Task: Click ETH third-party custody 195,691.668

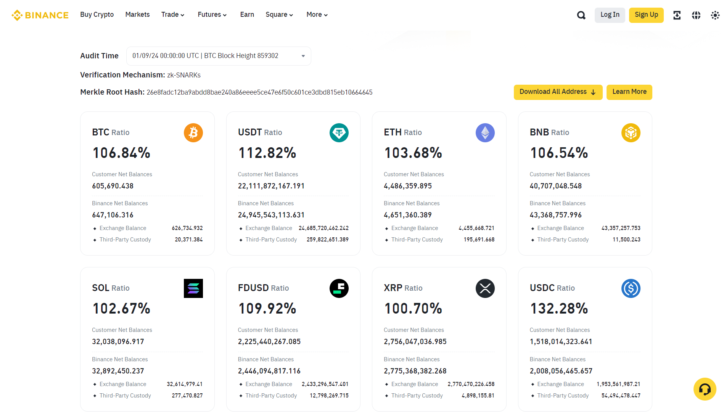Action: click(x=479, y=240)
